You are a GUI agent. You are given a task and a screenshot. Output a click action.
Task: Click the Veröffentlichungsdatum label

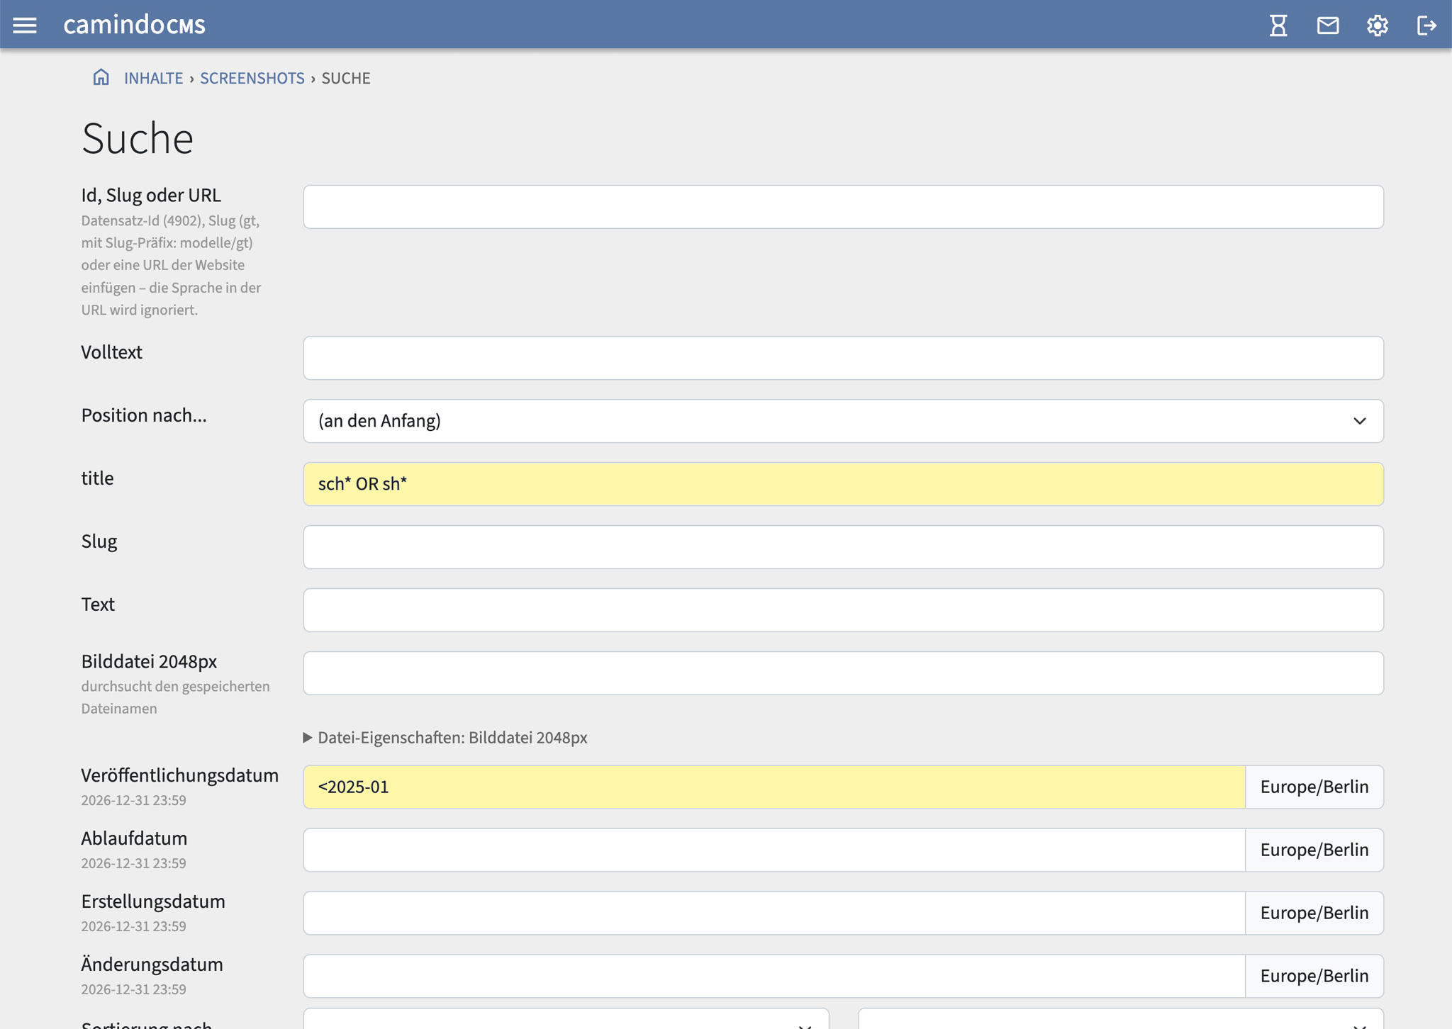[x=179, y=775]
